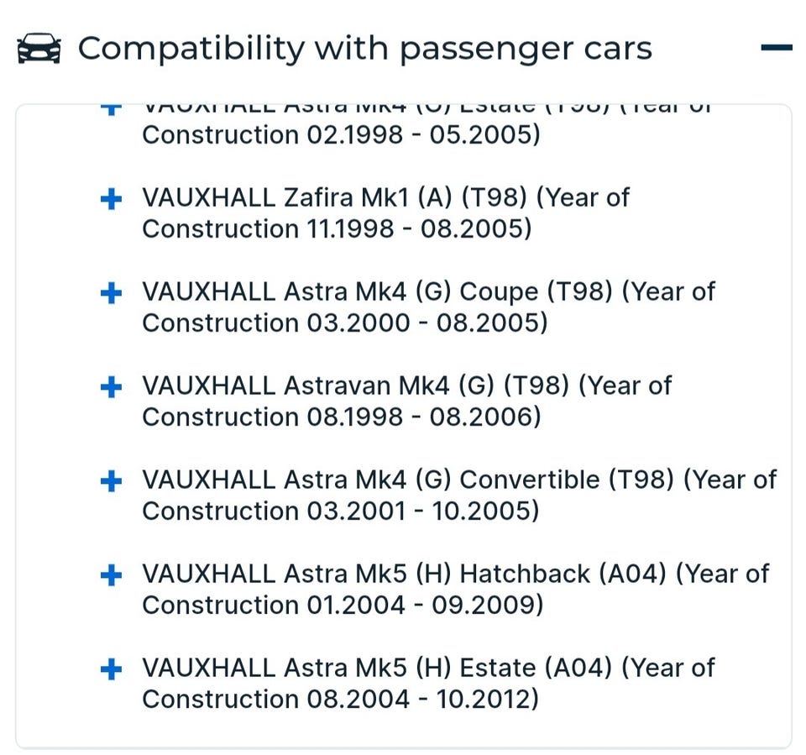Screen dimensions: 806x755
Task: Collapse the compatibility section with the minus icon
Action: (776, 49)
